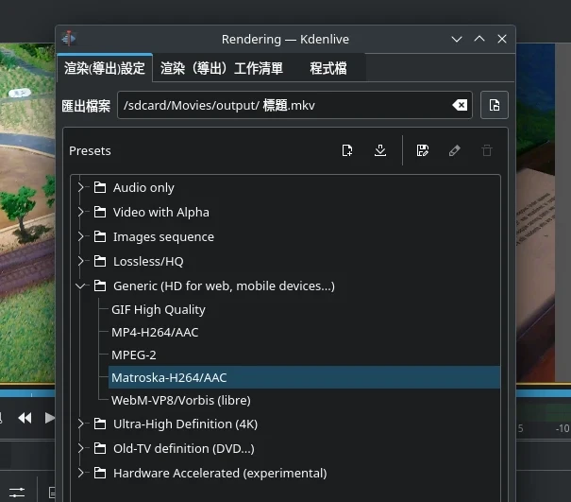
Task: Choose the GIF High Quality preset
Action: 159,309
